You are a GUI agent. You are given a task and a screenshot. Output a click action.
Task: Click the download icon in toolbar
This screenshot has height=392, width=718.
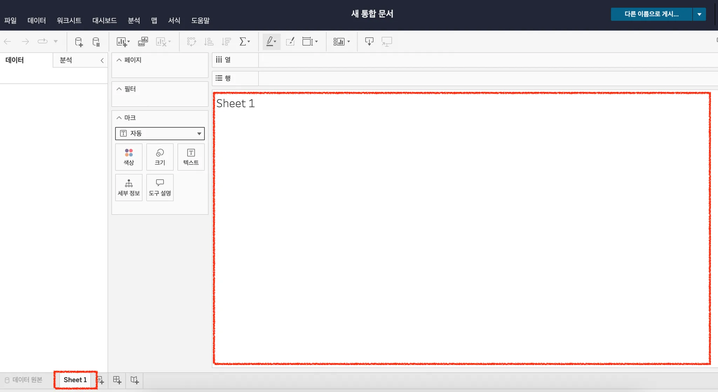(x=369, y=42)
